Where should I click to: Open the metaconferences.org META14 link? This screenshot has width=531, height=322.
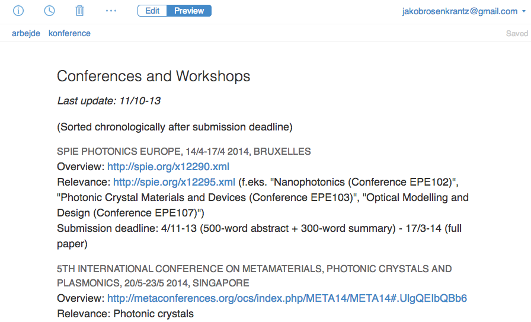[287, 298]
